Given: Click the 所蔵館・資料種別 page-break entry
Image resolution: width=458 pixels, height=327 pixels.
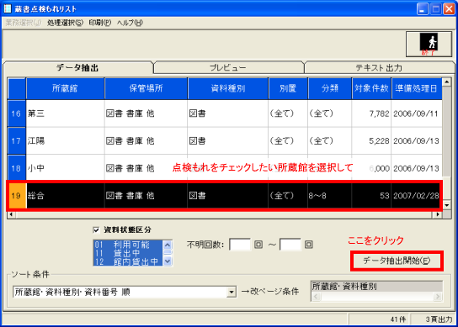Looking at the screenshot, I should 376,287.
